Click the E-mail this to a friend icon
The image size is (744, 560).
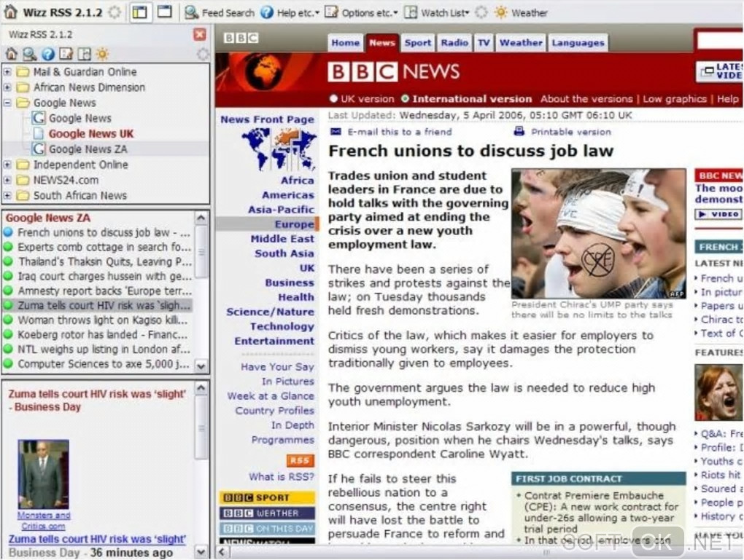coord(336,132)
